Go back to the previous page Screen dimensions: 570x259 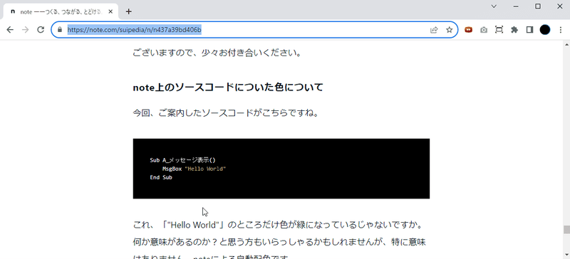pyautogui.click(x=10, y=30)
